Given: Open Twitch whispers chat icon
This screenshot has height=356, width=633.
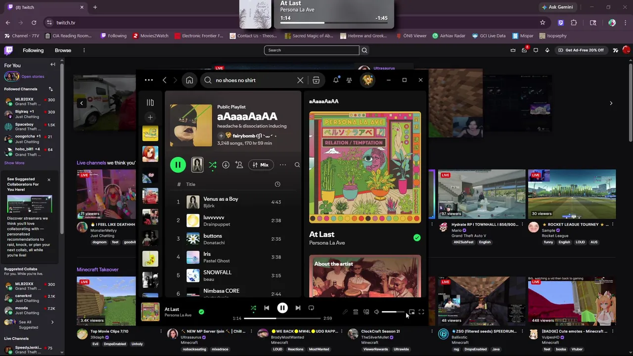Looking at the screenshot, I should [x=536, y=50].
